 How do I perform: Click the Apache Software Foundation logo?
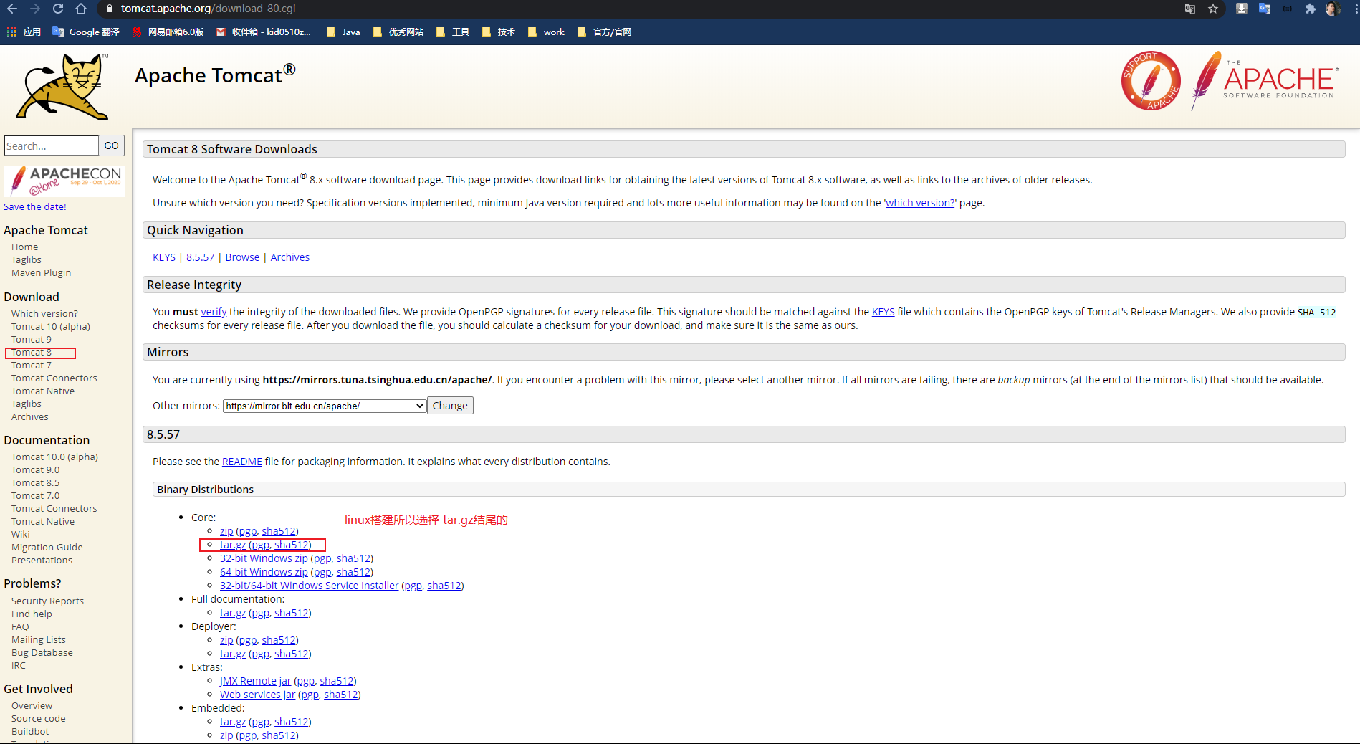(x=1265, y=80)
